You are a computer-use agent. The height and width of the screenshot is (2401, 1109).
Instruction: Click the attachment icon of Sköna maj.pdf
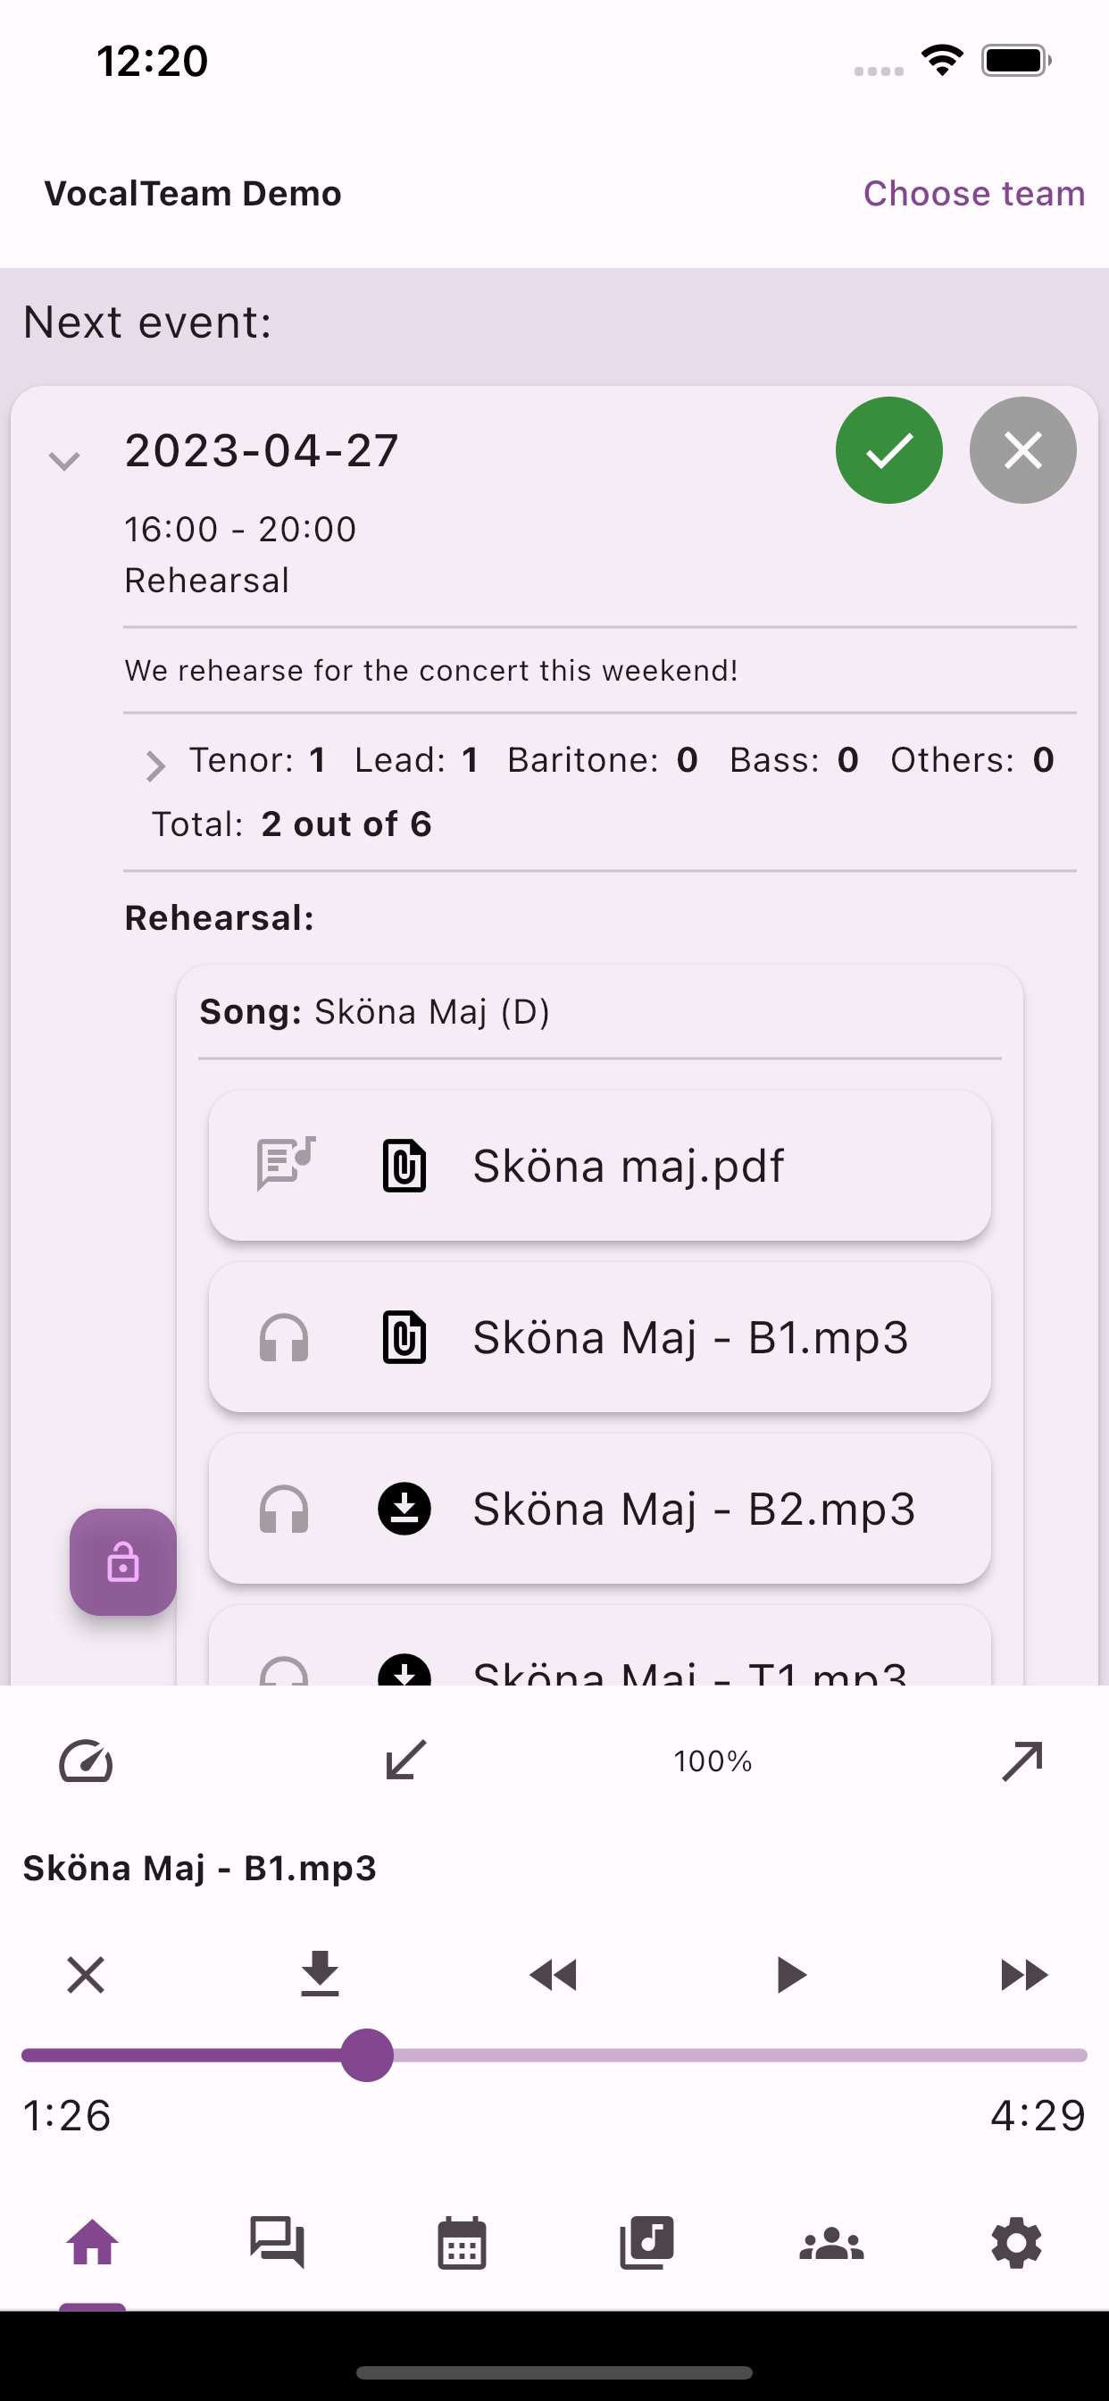(x=404, y=1165)
